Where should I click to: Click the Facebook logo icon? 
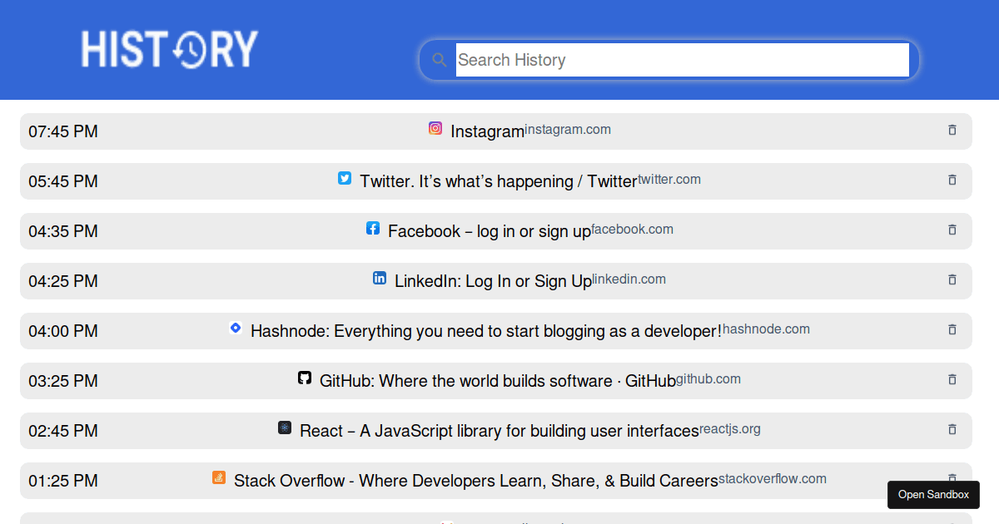coord(372,228)
